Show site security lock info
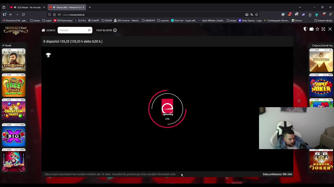The width and height of the screenshot is (334, 187). point(54,15)
